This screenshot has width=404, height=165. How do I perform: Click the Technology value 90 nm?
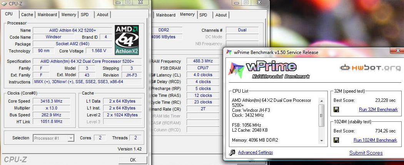44,51
